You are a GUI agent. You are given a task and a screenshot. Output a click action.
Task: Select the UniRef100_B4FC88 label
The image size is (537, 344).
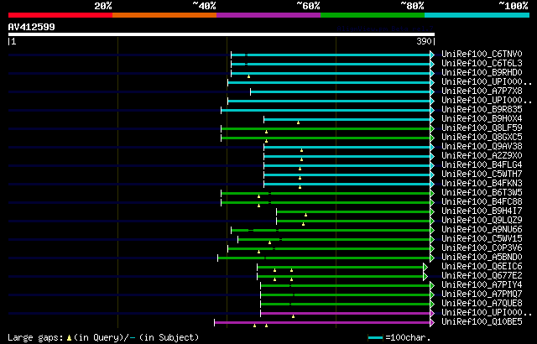pos(482,202)
